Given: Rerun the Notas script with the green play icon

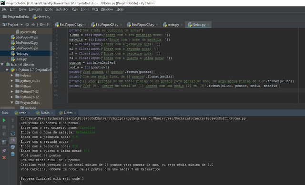Looking at the screenshot, I should pos(4,120).
